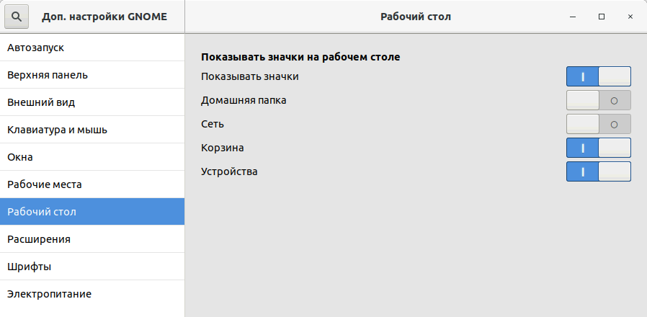The image size is (647, 317).
Task: Click the highlighted Рабочий стол entry
Action: click(92, 212)
